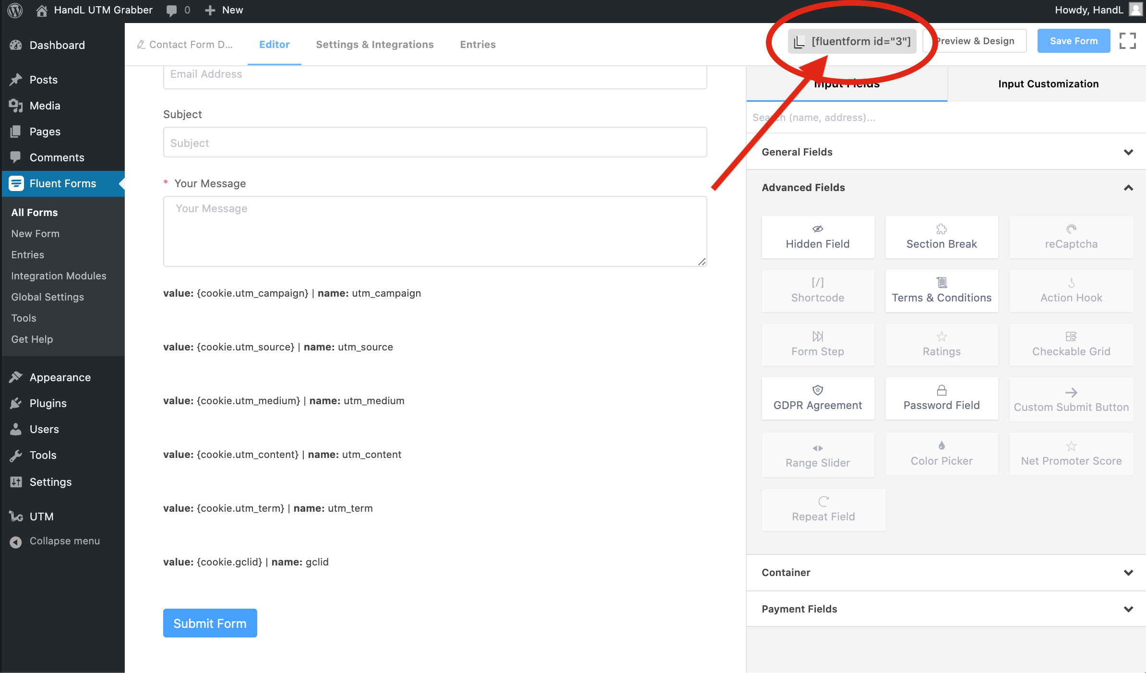This screenshot has height=673, width=1146.
Task: Open Fluent Forms Global Settings
Action: pyautogui.click(x=48, y=297)
